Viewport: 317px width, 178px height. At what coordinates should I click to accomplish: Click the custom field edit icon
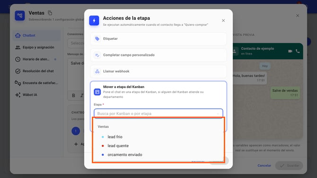point(97,55)
